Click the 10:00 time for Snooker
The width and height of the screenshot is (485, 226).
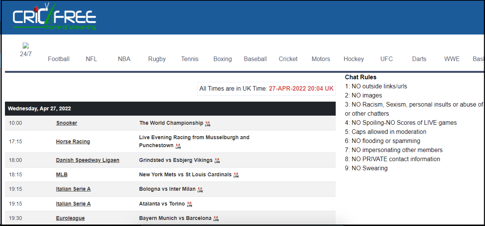16,123
